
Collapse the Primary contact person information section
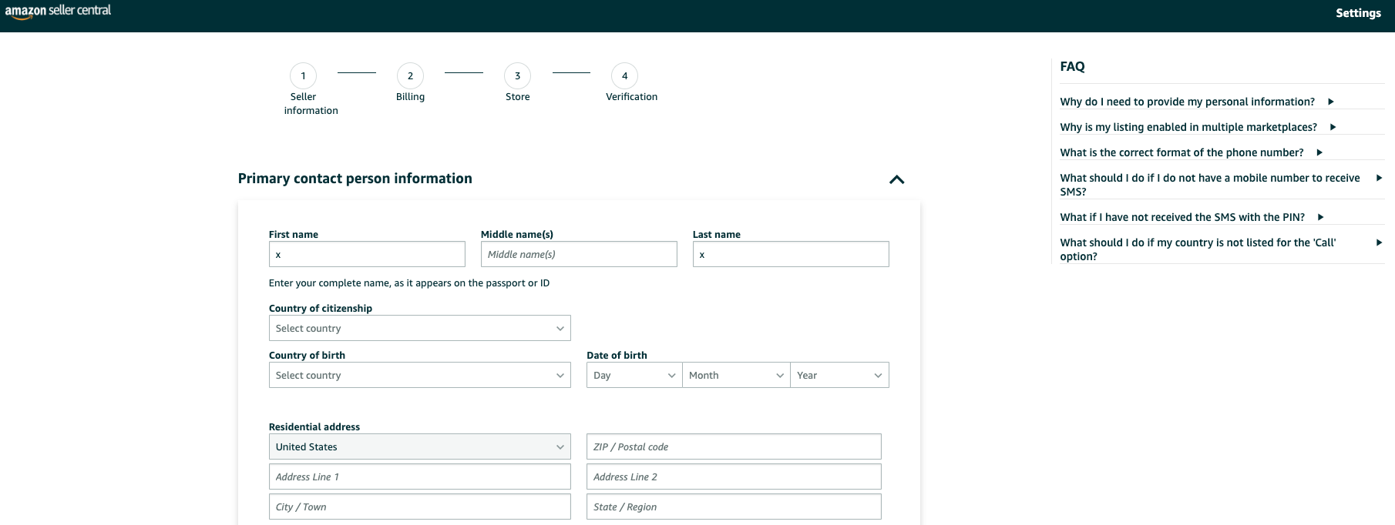(896, 179)
